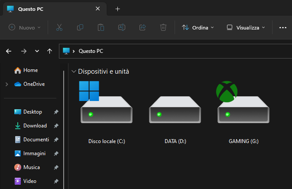Image resolution: width=292 pixels, height=189 pixels.
Task: Select the GAMING (G:) drive
Action: pos(243,113)
